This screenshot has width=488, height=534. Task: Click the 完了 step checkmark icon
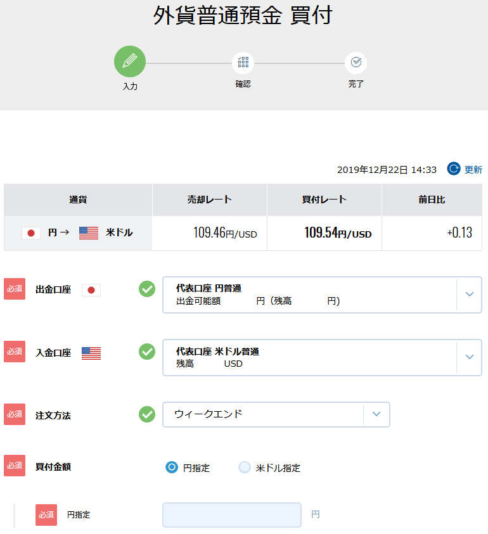pos(356,63)
